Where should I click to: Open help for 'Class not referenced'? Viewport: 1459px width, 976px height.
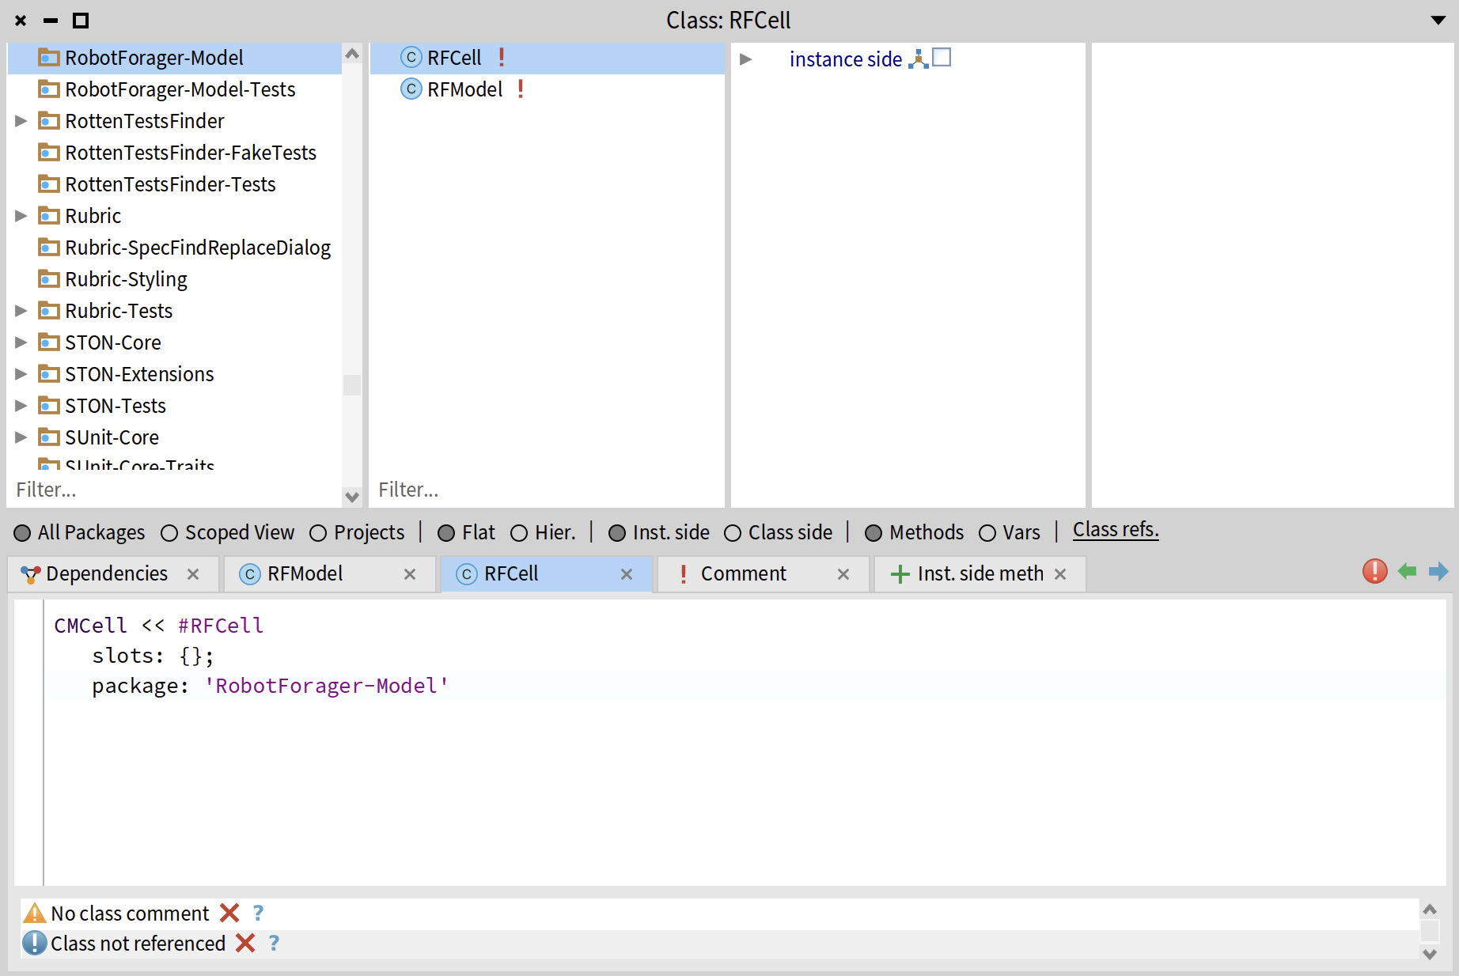click(274, 944)
